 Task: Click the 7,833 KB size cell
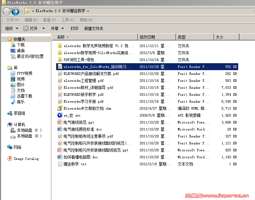click(x=229, y=88)
